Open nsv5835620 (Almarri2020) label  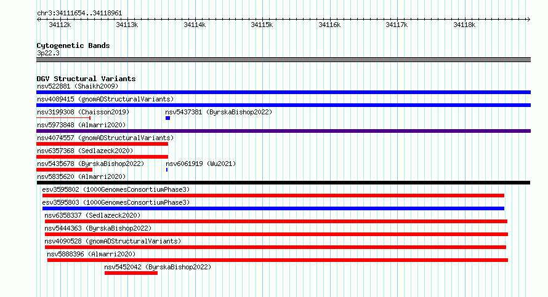click(81, 176)
